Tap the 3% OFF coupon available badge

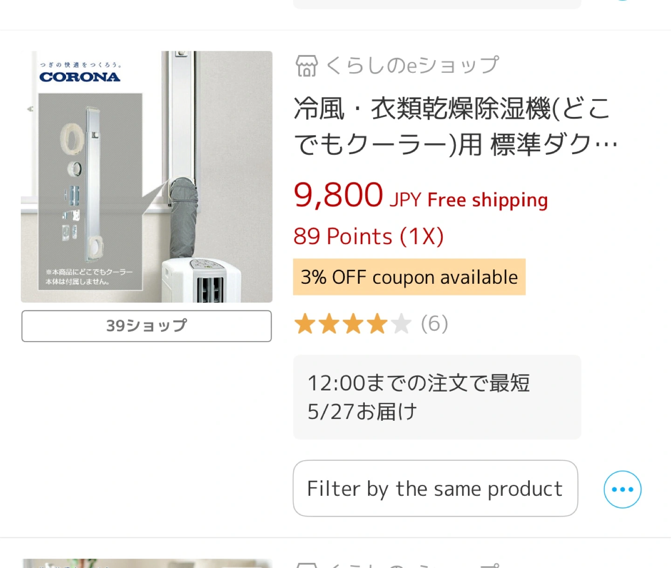click(409, 277)
